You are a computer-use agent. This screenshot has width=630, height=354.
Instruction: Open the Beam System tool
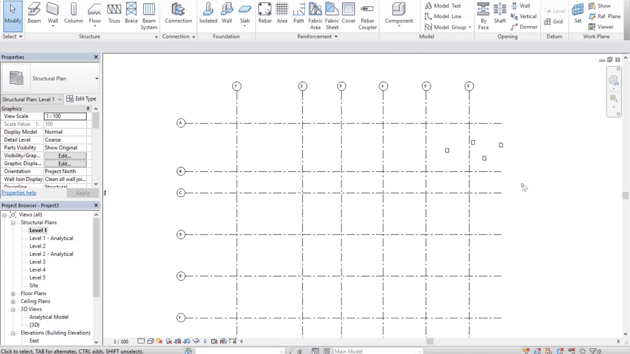pyautogui.click(x=149, y=16)
